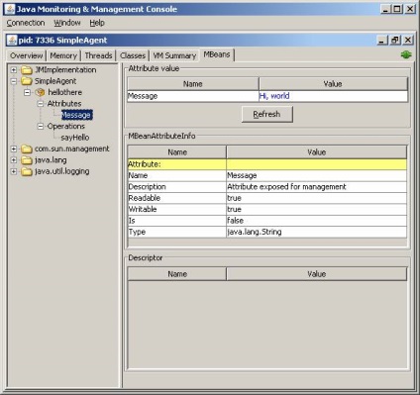The height and width of the screenshot is (395, 420).
Task: Click the 'Hi, world' value cell
Action: click(333, 96)
